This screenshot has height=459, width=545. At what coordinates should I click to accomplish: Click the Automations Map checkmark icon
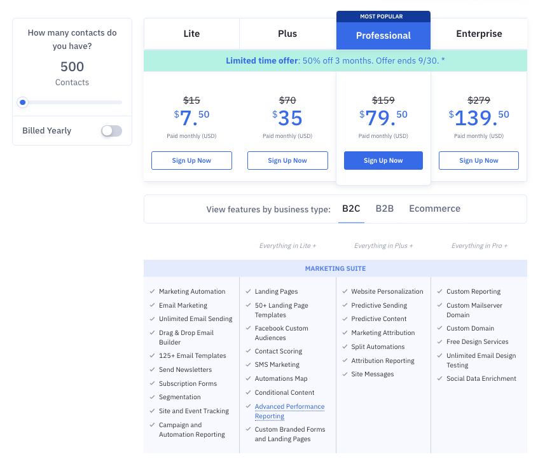[248, 378]
